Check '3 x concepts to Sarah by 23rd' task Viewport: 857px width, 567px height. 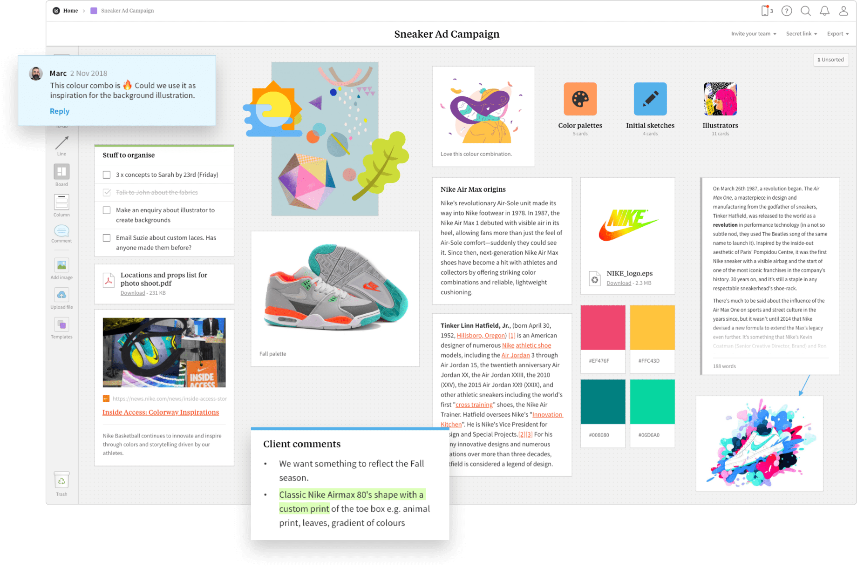(107, 175)
